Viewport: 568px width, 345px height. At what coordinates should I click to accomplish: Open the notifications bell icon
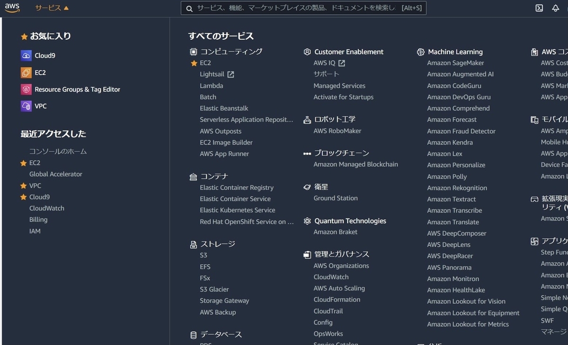[556, 8]
